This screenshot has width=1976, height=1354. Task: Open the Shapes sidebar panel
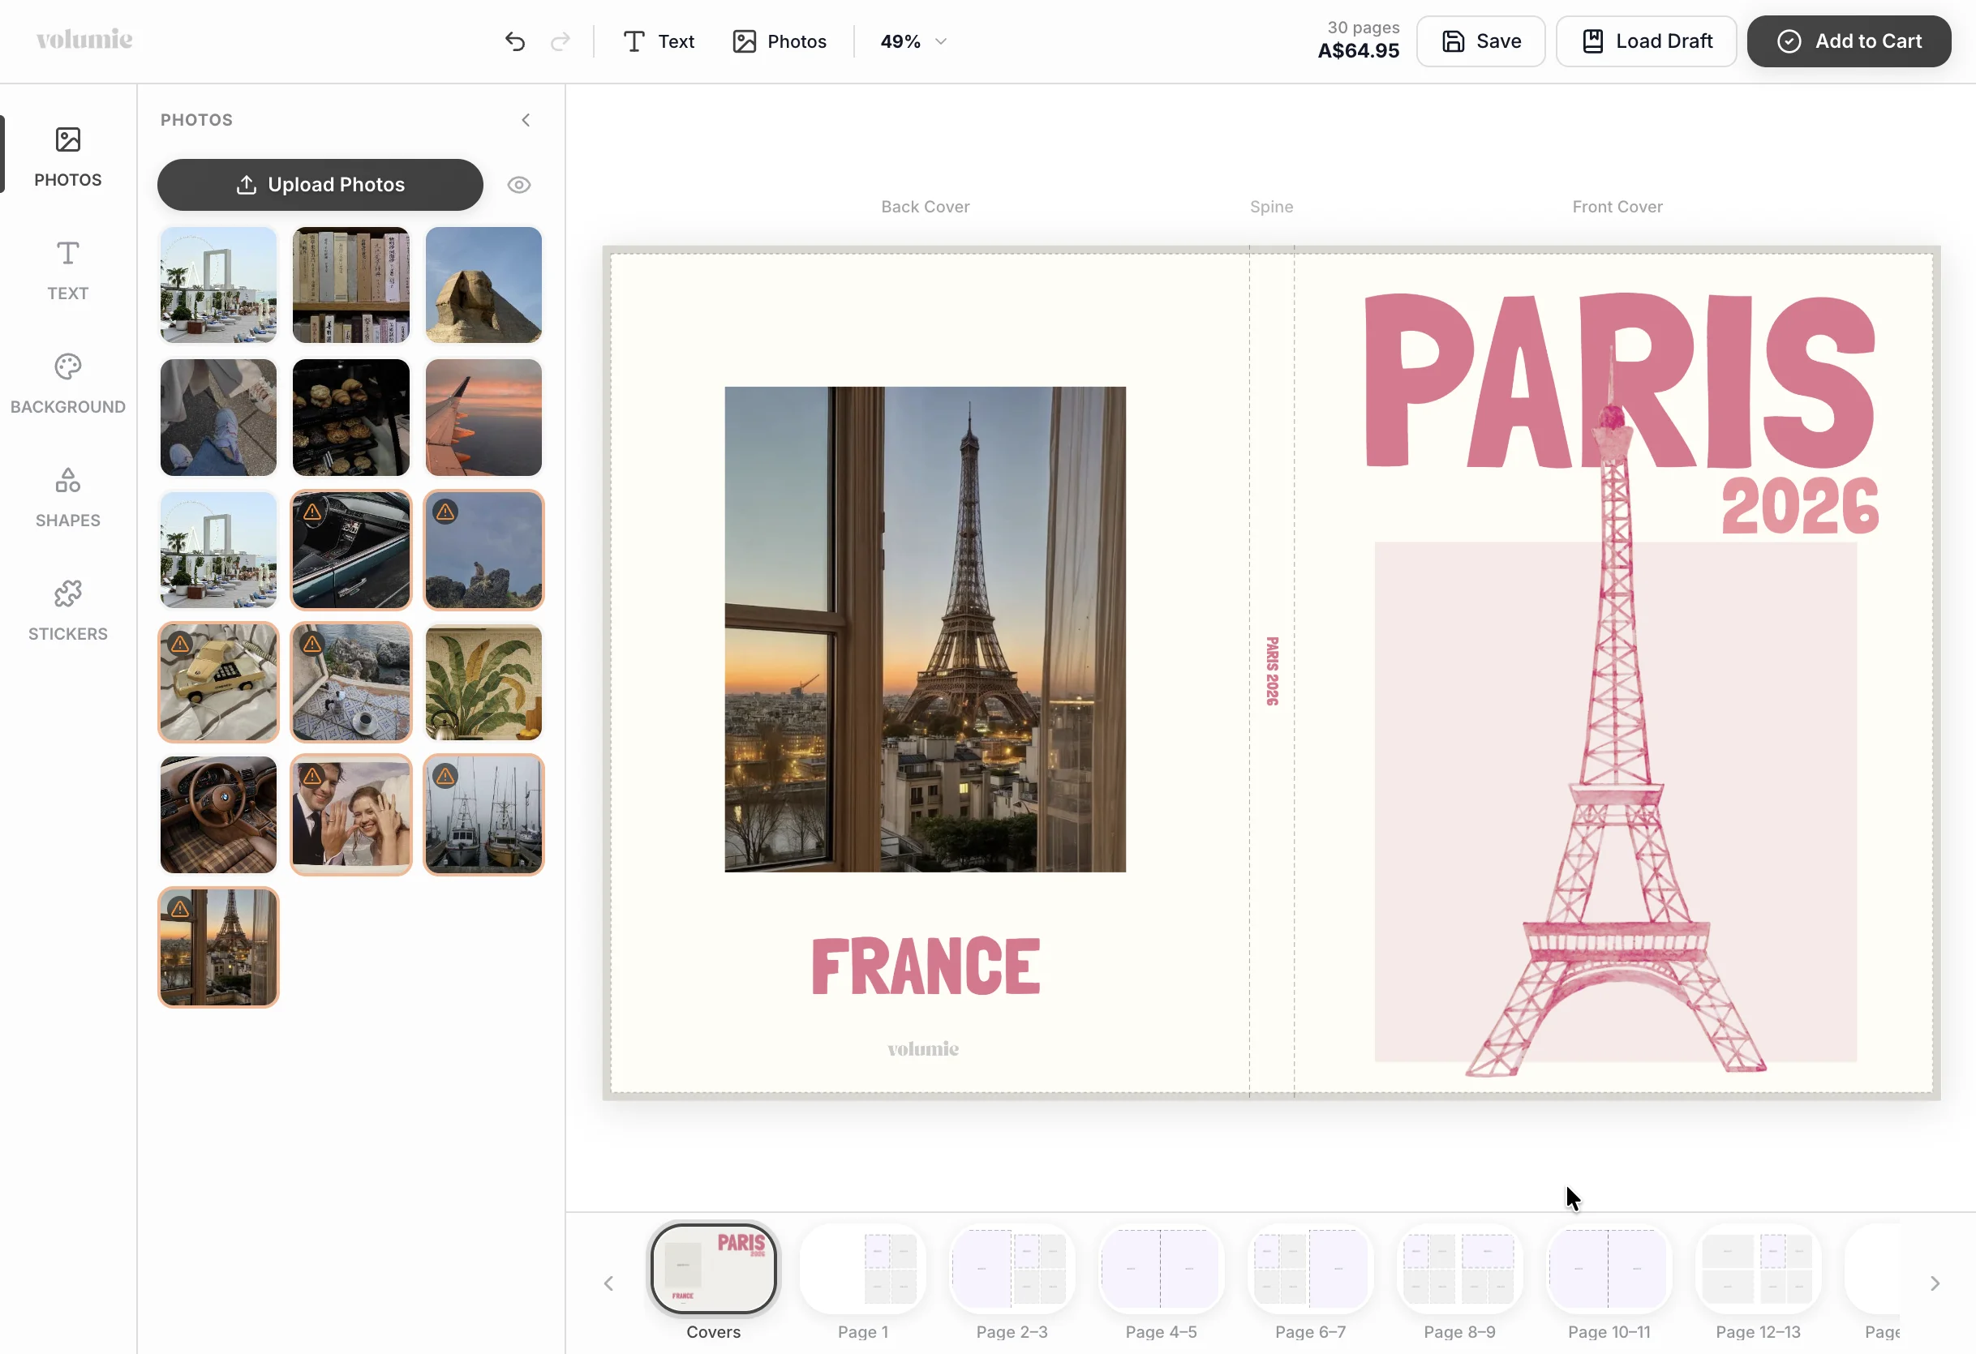(68, 498)
